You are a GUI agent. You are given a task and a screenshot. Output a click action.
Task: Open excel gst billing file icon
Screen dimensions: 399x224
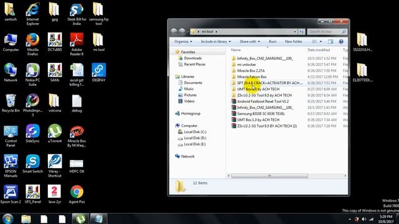click(x=77, y=75)
